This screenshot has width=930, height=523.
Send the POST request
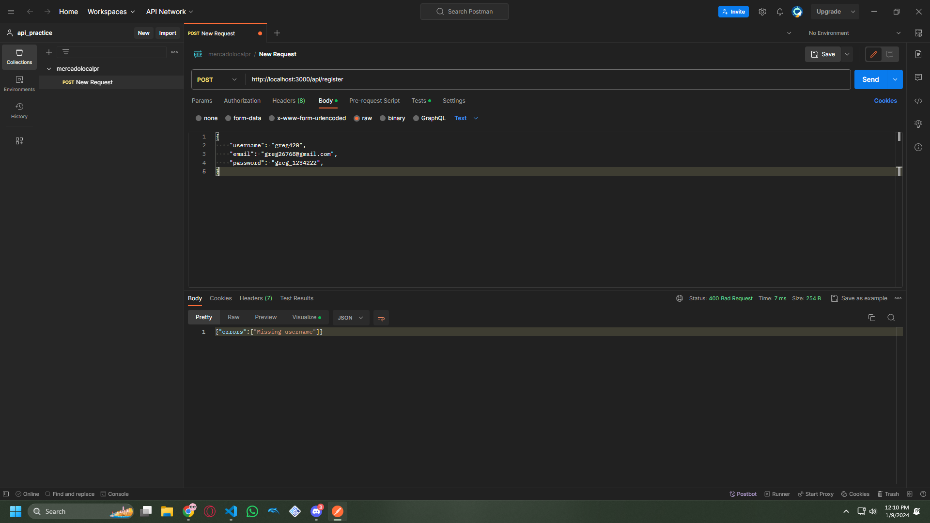[870, 79]
